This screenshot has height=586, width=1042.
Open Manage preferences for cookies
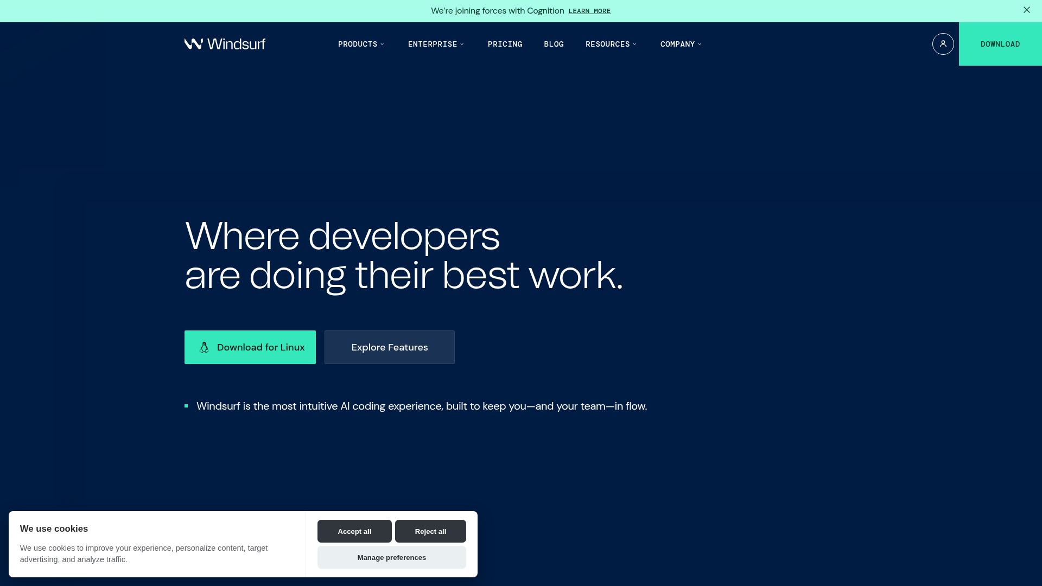point(391,557)
